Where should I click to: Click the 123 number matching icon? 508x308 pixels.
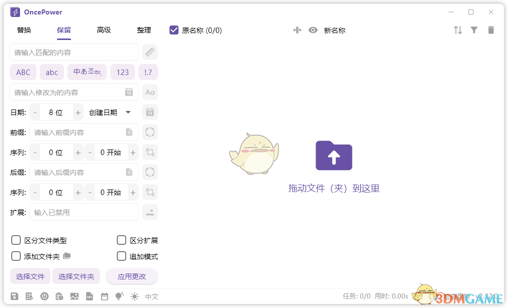click(122, 72)
